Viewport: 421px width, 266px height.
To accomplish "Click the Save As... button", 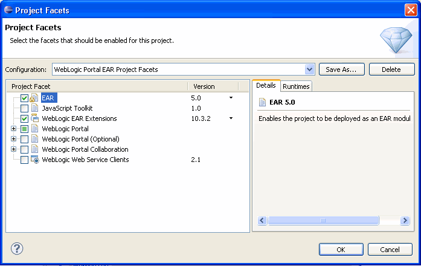I will [x=341, y=70].
